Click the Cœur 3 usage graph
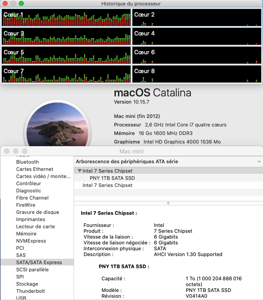 [66, 36]
